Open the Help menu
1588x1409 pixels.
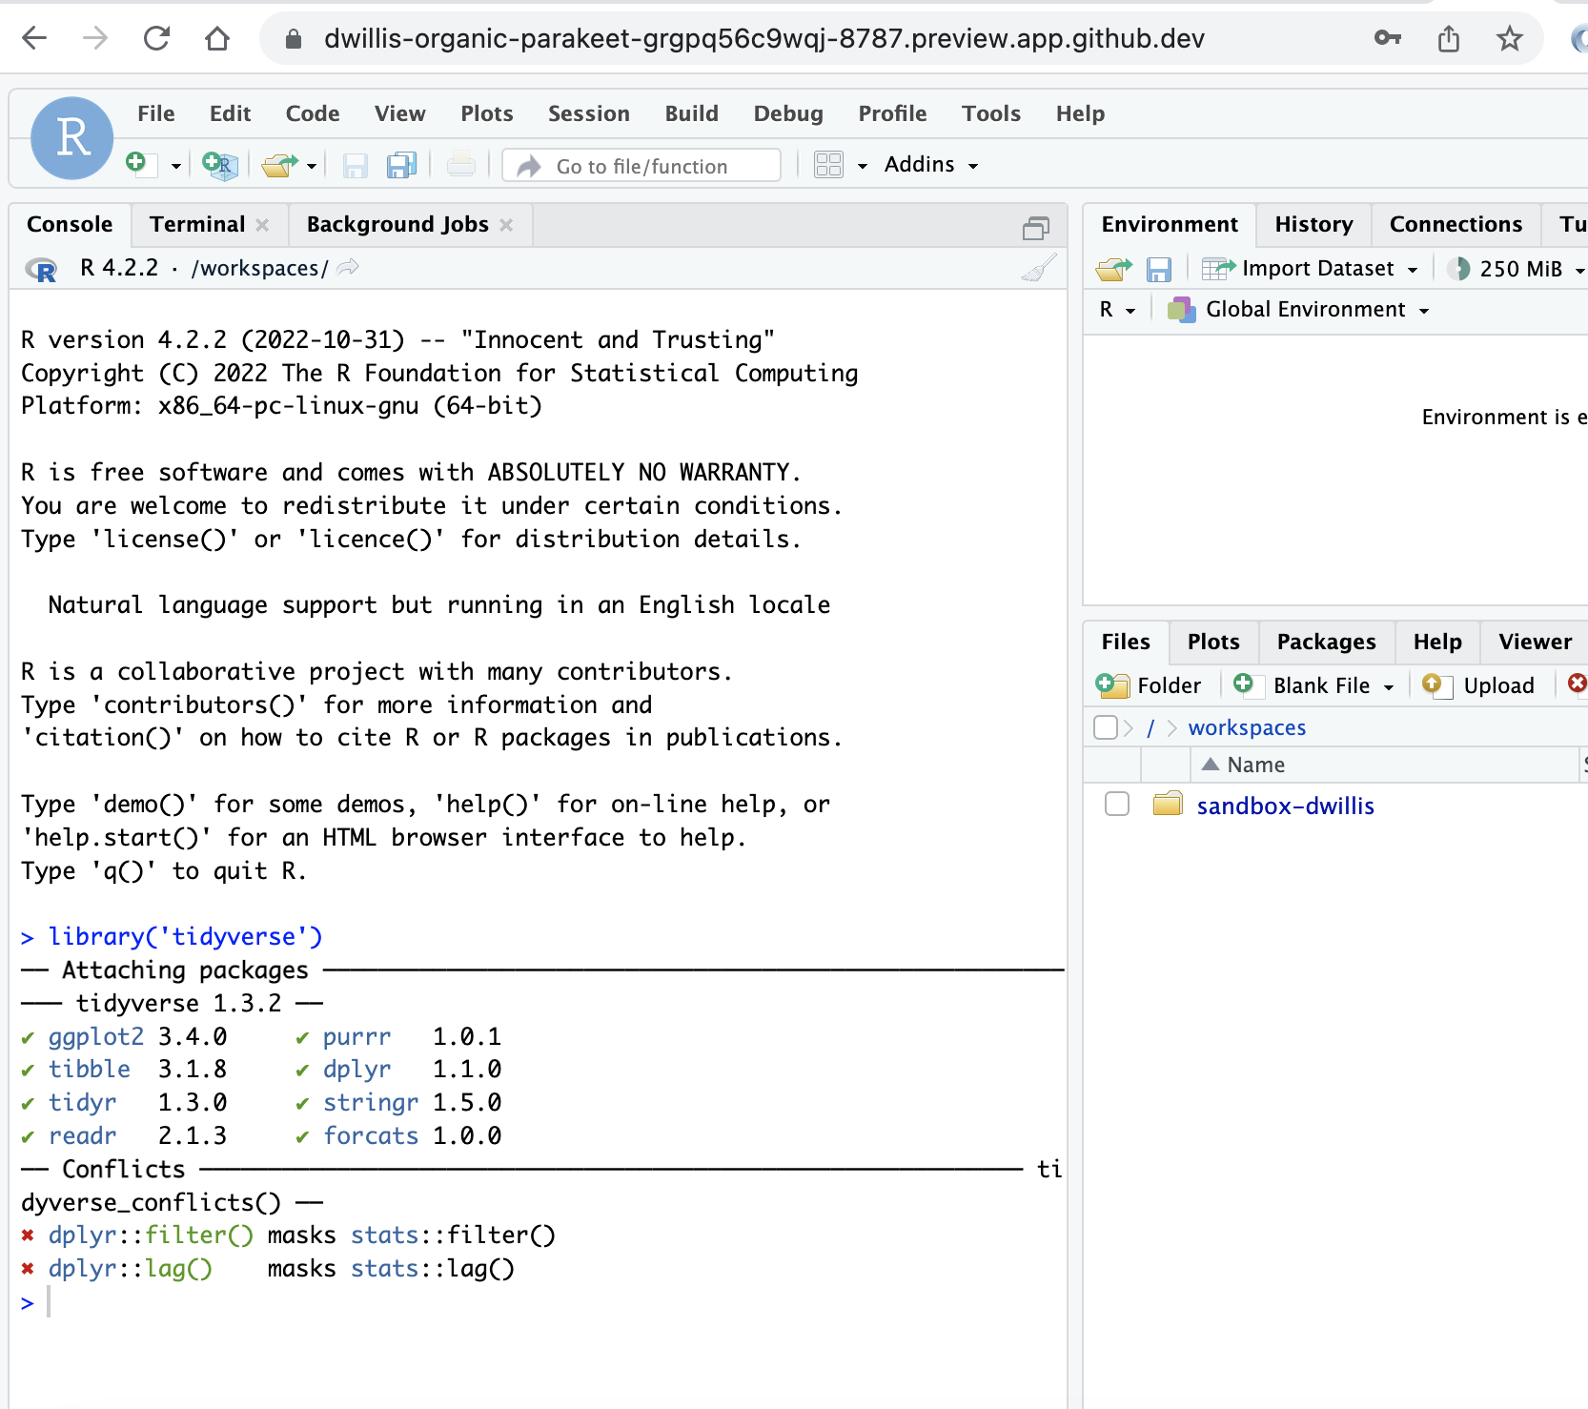[x=1079, y=113]
